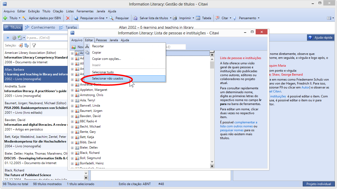Click the double chevron in the navigation bar
The image size is (337, 189).
pyautogui.click(x=8, y=38)
